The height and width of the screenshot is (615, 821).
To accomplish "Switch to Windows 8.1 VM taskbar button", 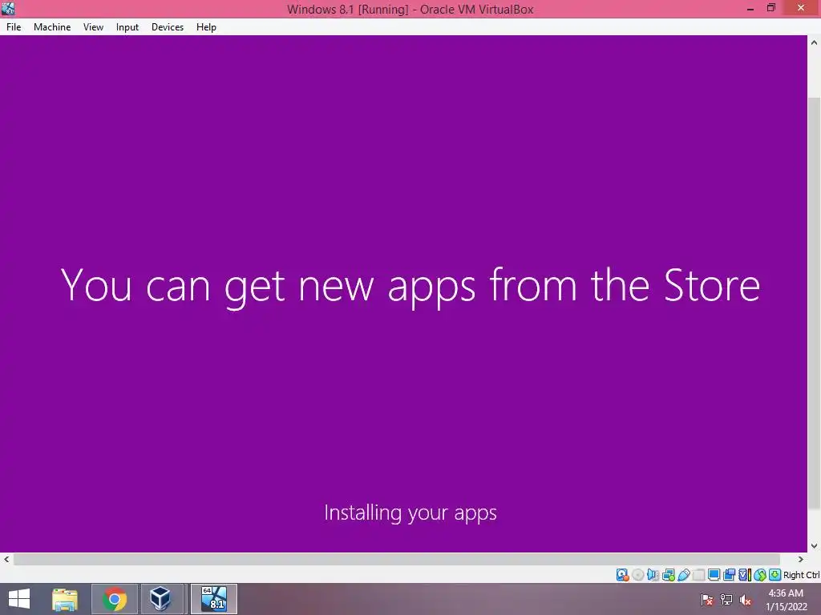I will (x=213, y=599).
